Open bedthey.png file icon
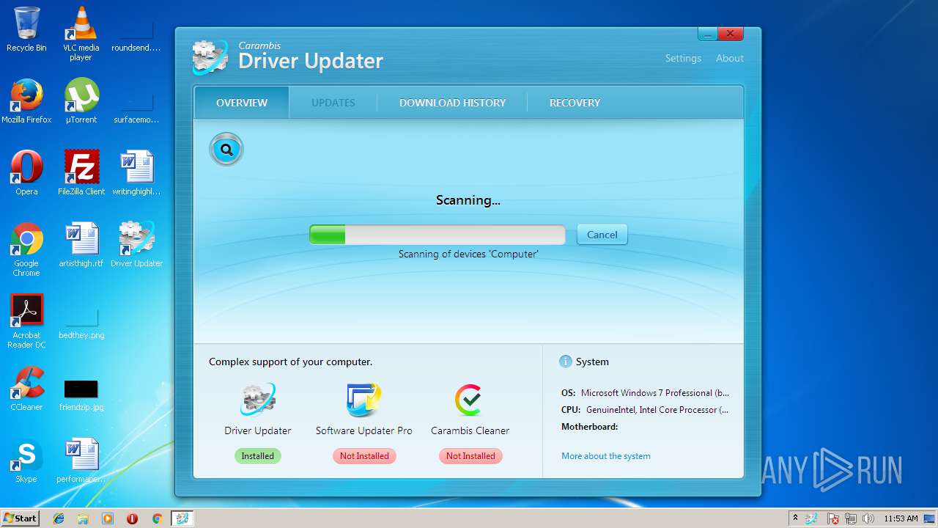938x528 pixels. click(81, 323)
